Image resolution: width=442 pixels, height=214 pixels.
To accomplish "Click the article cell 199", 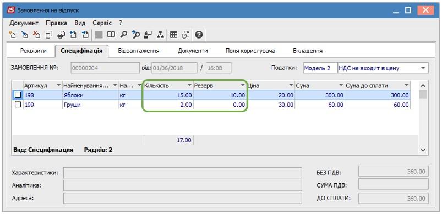I will pyautogui.click(x=42, y=105).
